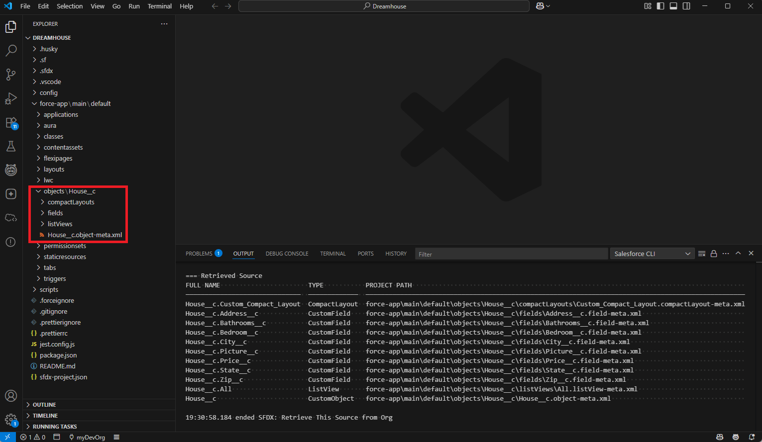
Task: Switch to the TERMINAL tab
Action: point(333,254)
